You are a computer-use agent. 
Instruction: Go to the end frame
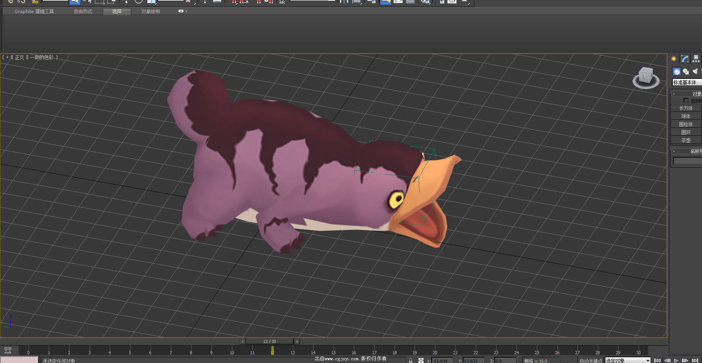point(695,361)
